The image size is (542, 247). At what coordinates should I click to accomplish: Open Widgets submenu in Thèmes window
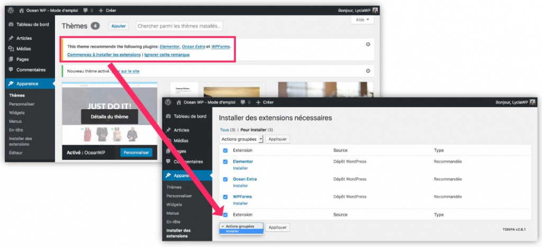coord(16,112)
